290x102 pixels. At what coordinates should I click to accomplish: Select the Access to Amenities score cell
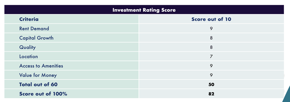(211, 66)
